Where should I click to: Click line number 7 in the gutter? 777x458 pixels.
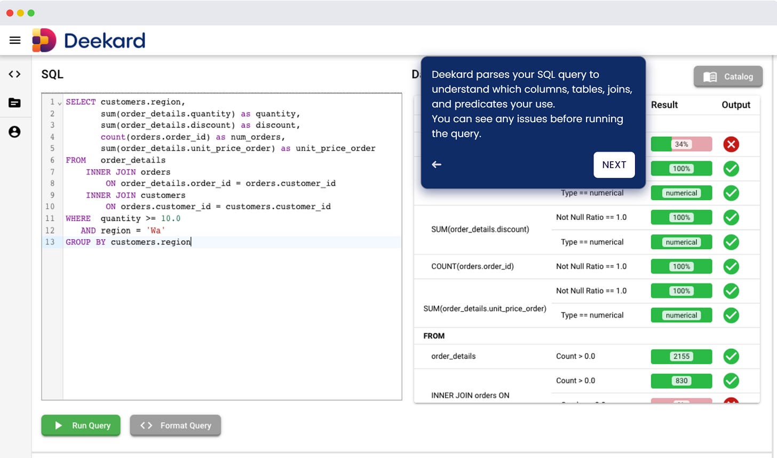click(x=52, y=172)
